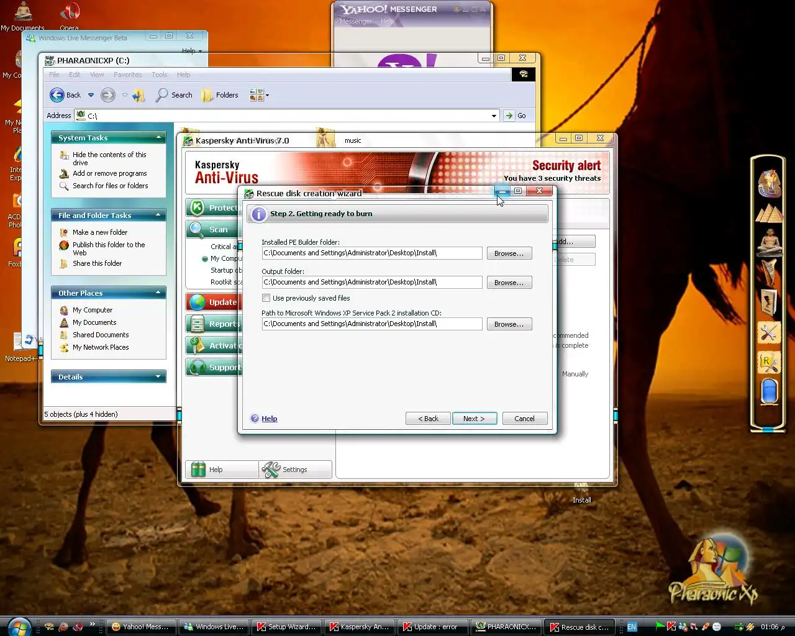Click Next in rescue disk wizard
Viewport: 795px width, 636px height.
tap(475, 419)
